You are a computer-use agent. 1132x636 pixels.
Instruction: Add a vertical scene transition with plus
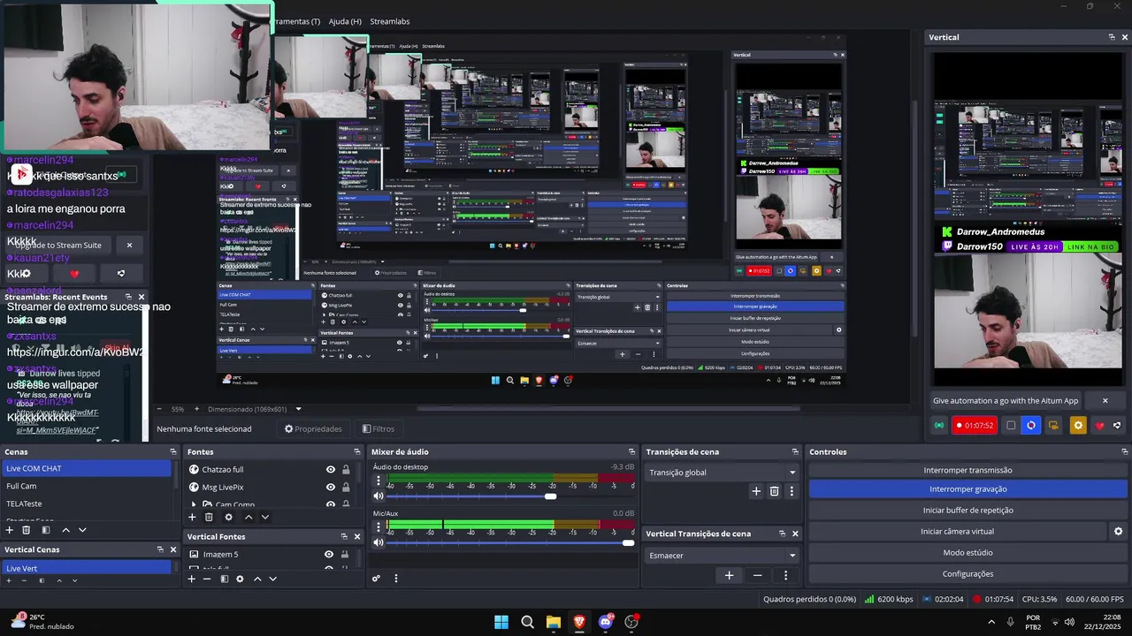click(729, 575)
